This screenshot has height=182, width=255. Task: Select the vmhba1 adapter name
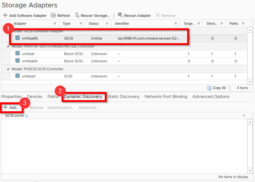28,54
